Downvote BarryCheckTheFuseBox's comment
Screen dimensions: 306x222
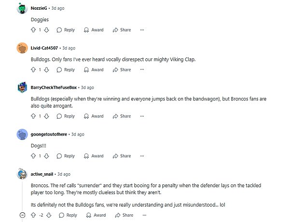click(x=46, y=116)
